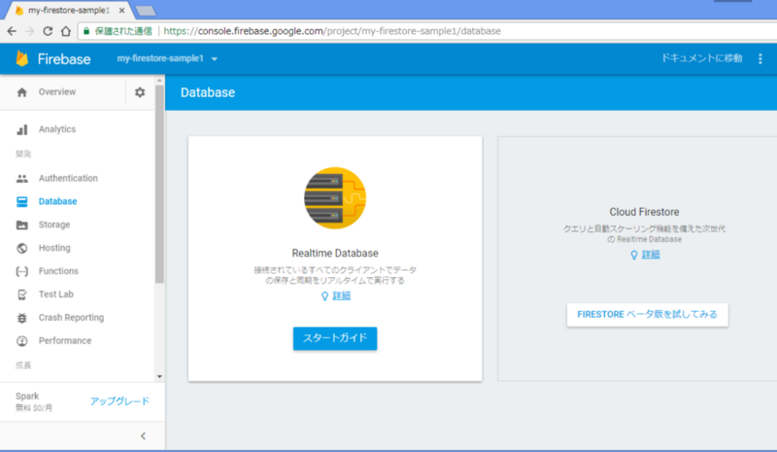
Task: Click the browser back arrow
Action: pyautogui.click(x=12, y=31)
